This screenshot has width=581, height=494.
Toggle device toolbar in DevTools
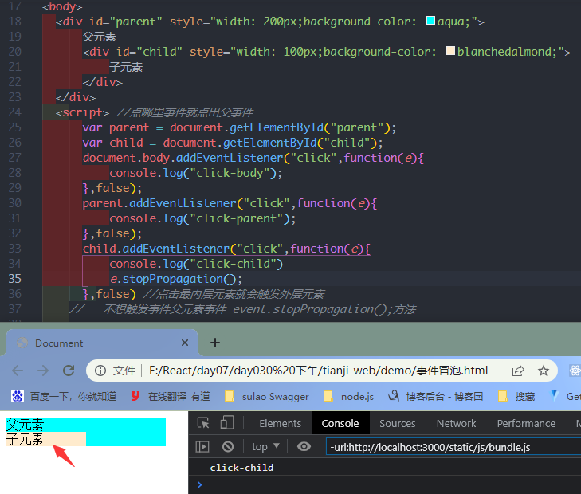[x=227, y=423]
